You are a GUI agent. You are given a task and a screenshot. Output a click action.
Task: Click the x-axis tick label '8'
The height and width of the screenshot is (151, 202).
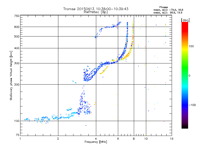134,139
